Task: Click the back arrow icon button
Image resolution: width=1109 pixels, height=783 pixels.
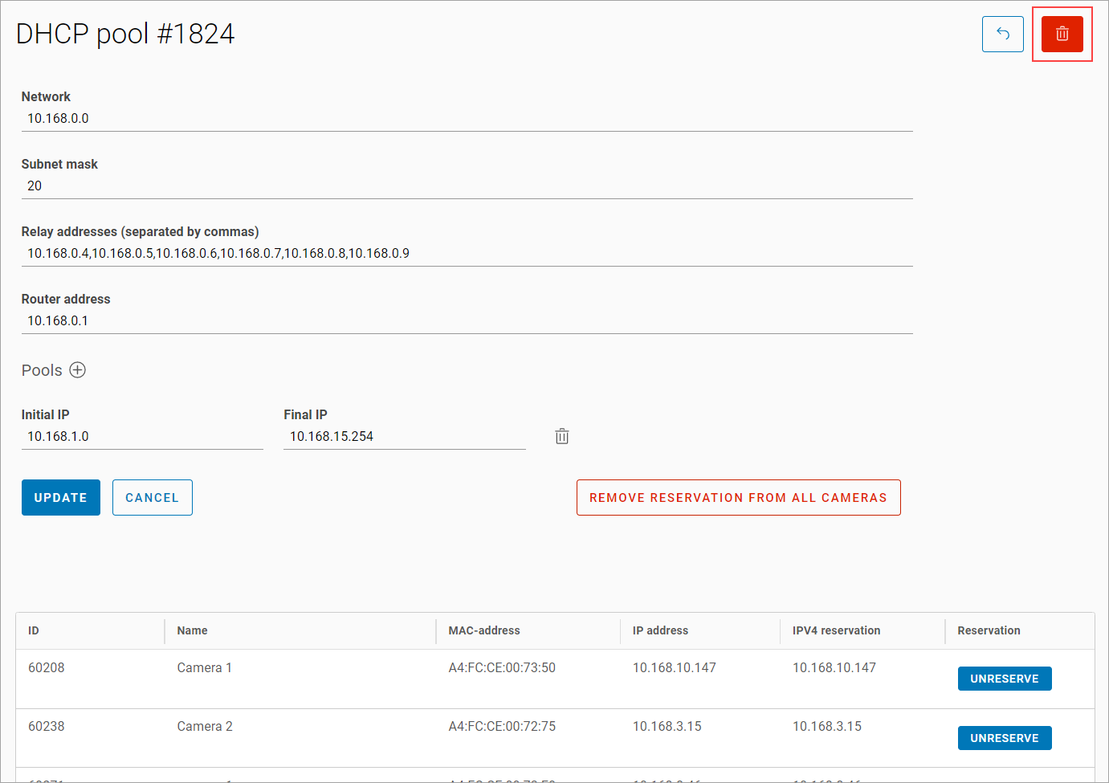Action: click(1002, 34)
